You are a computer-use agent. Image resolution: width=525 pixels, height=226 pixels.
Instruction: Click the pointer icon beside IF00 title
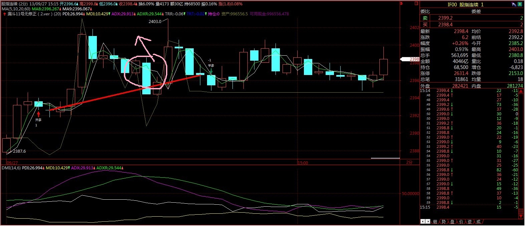pyautogui.click(x=514, y=4)
